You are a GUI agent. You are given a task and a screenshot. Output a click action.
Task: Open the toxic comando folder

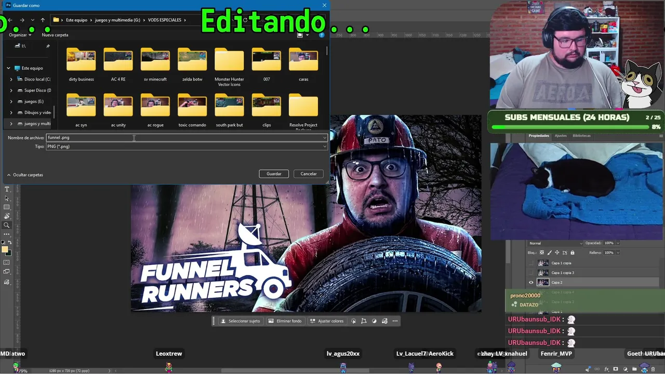click(192, 111)
